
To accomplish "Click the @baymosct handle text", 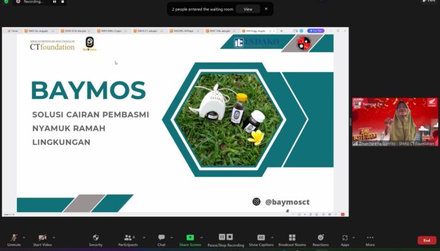I will click(287, 202).
